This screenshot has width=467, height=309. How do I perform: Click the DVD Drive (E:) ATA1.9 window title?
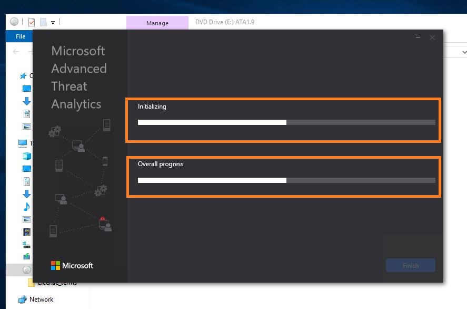pyautogui.click(x=225, y=22)
